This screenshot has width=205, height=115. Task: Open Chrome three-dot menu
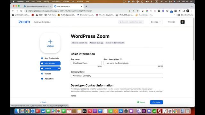pyautogui.click(x=192, y=11)
